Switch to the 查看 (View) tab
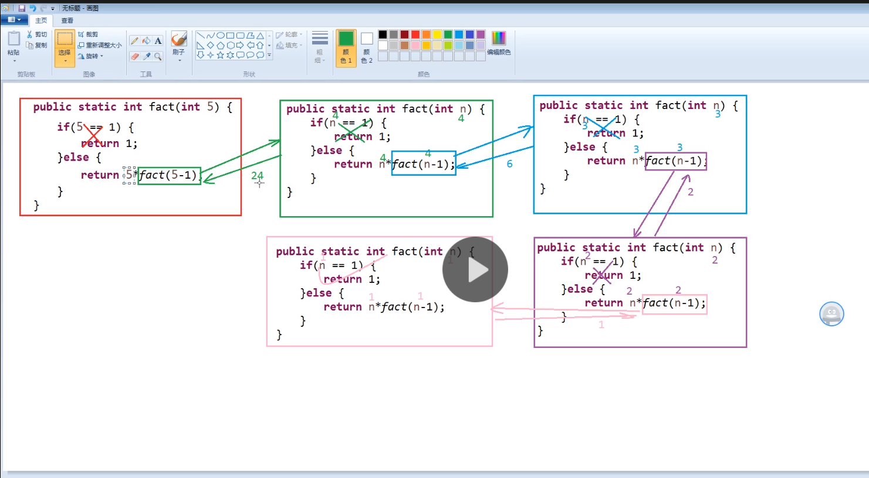Screen dimensions: 869x478 click(67, 21)
